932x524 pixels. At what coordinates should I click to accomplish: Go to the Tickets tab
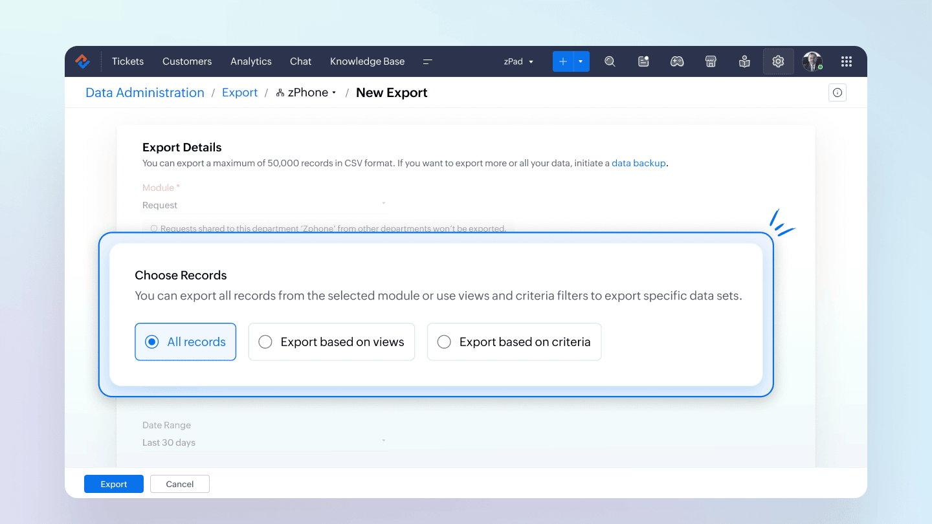click(x=128, y=61)
